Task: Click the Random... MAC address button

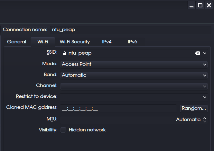Action: [194, 108]
